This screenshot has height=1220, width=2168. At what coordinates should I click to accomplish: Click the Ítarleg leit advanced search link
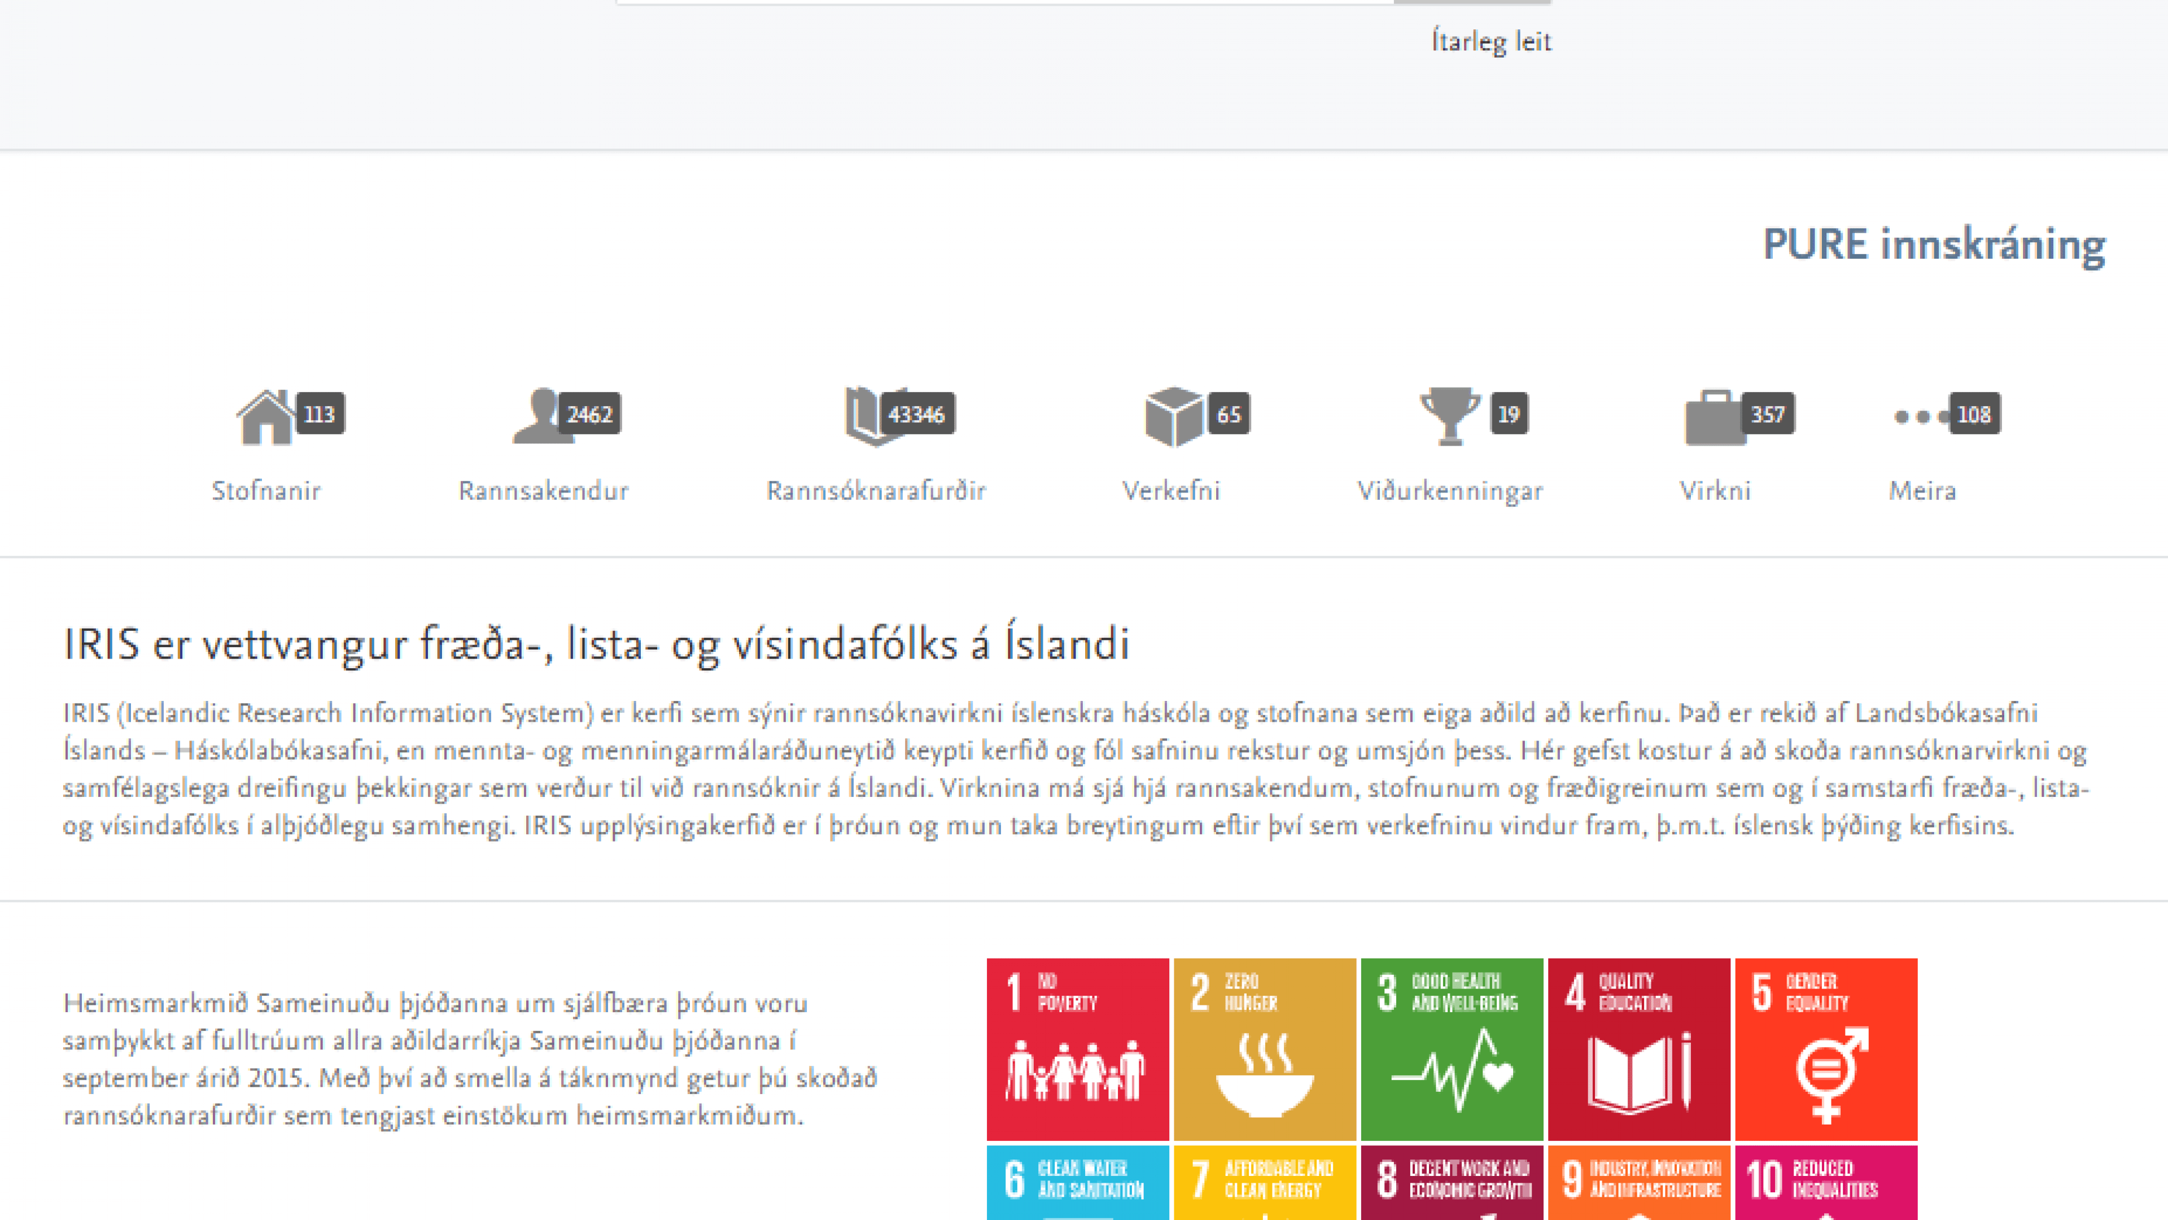(x=1490, y=41)
